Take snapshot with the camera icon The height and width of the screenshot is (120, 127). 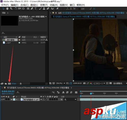[x=84, y=83]
